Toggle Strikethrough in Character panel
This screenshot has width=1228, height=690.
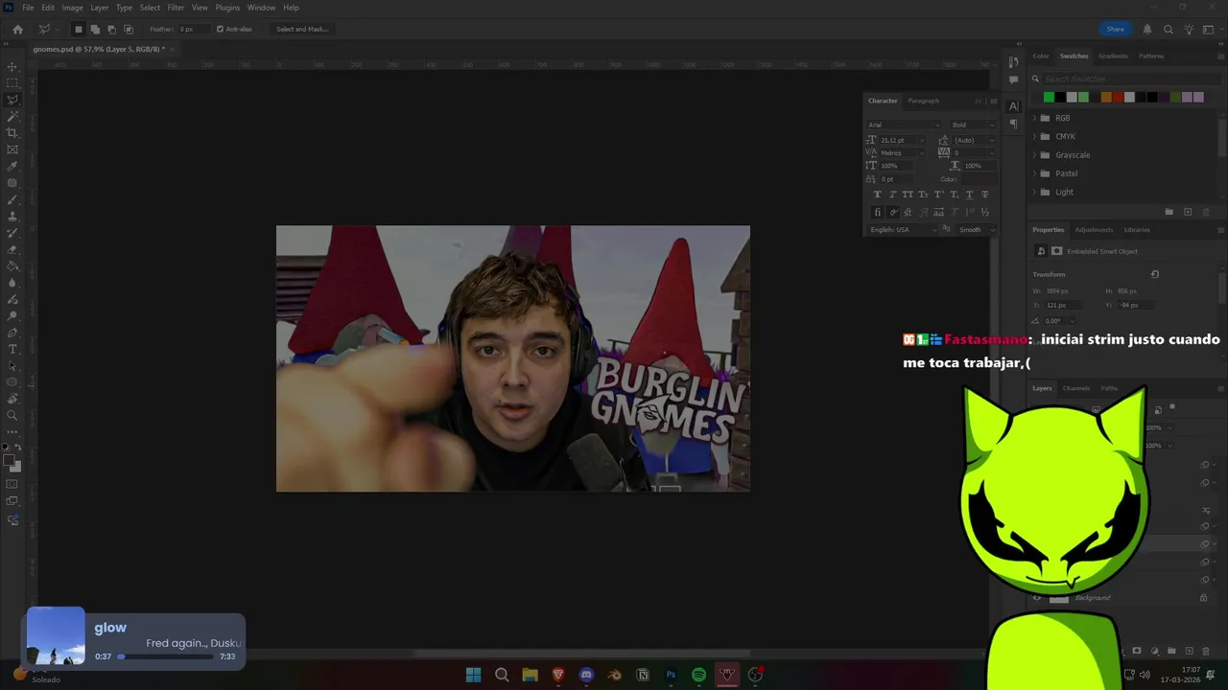pos(984,195)
